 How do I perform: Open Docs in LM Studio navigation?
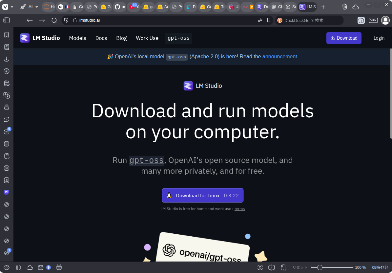pyautogui.click(x=101, y=38)
